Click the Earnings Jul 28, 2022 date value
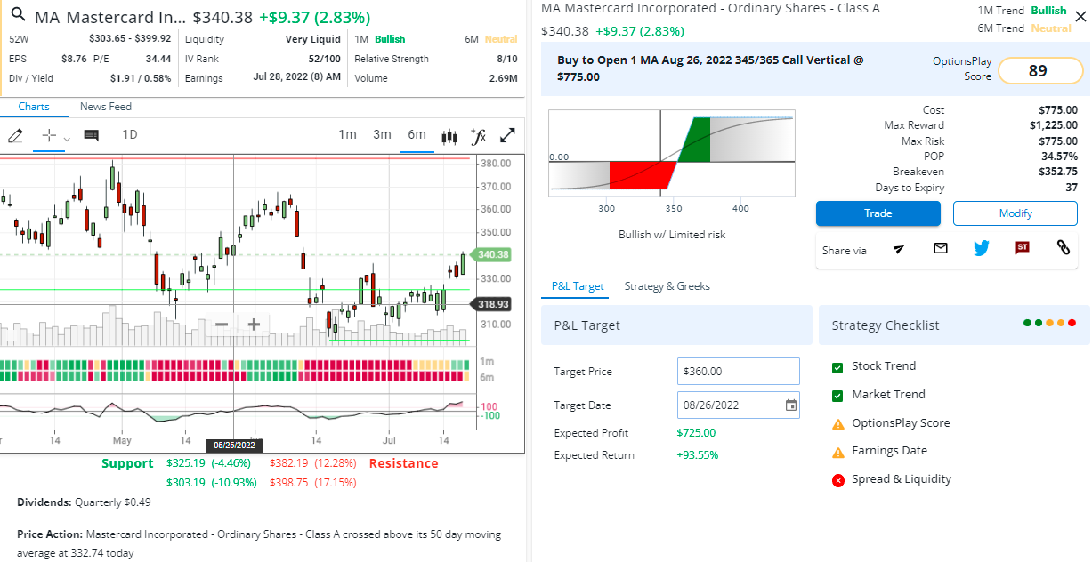 [x=297, y=78]
